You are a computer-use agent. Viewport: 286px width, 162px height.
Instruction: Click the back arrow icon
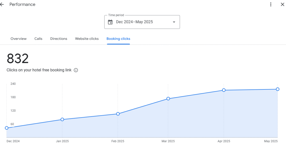tap(2, 4)
